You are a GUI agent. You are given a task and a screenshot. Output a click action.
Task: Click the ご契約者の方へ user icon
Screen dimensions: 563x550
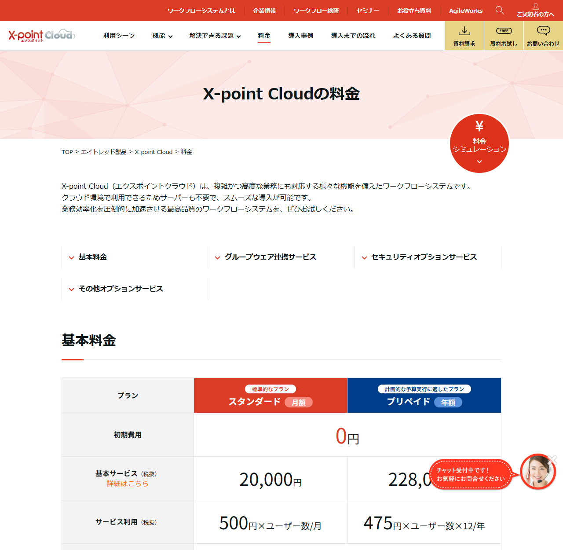click(x=535, y=10)
